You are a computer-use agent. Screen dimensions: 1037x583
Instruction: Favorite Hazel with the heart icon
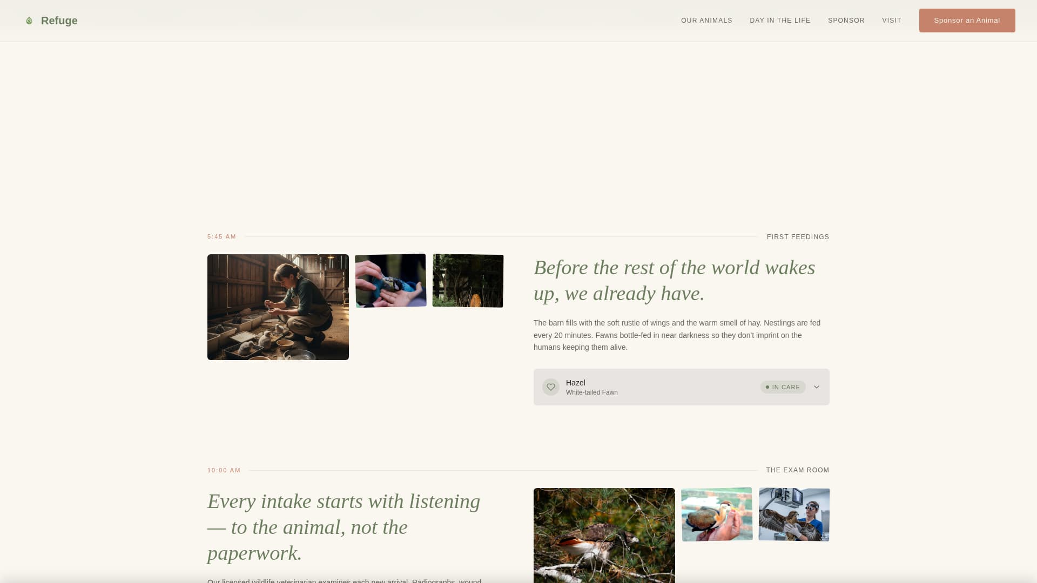(551, 387)
